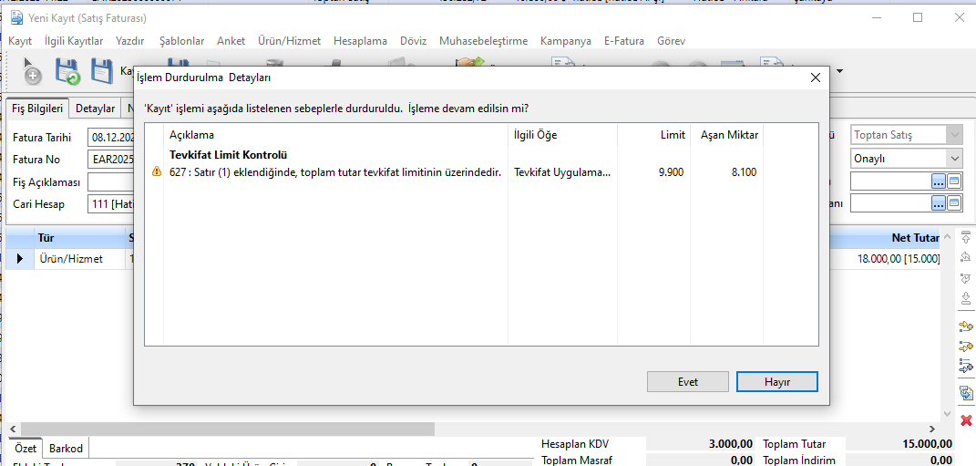
Task: Click the save and refresh floppy icon
Action: coord(67,71)
